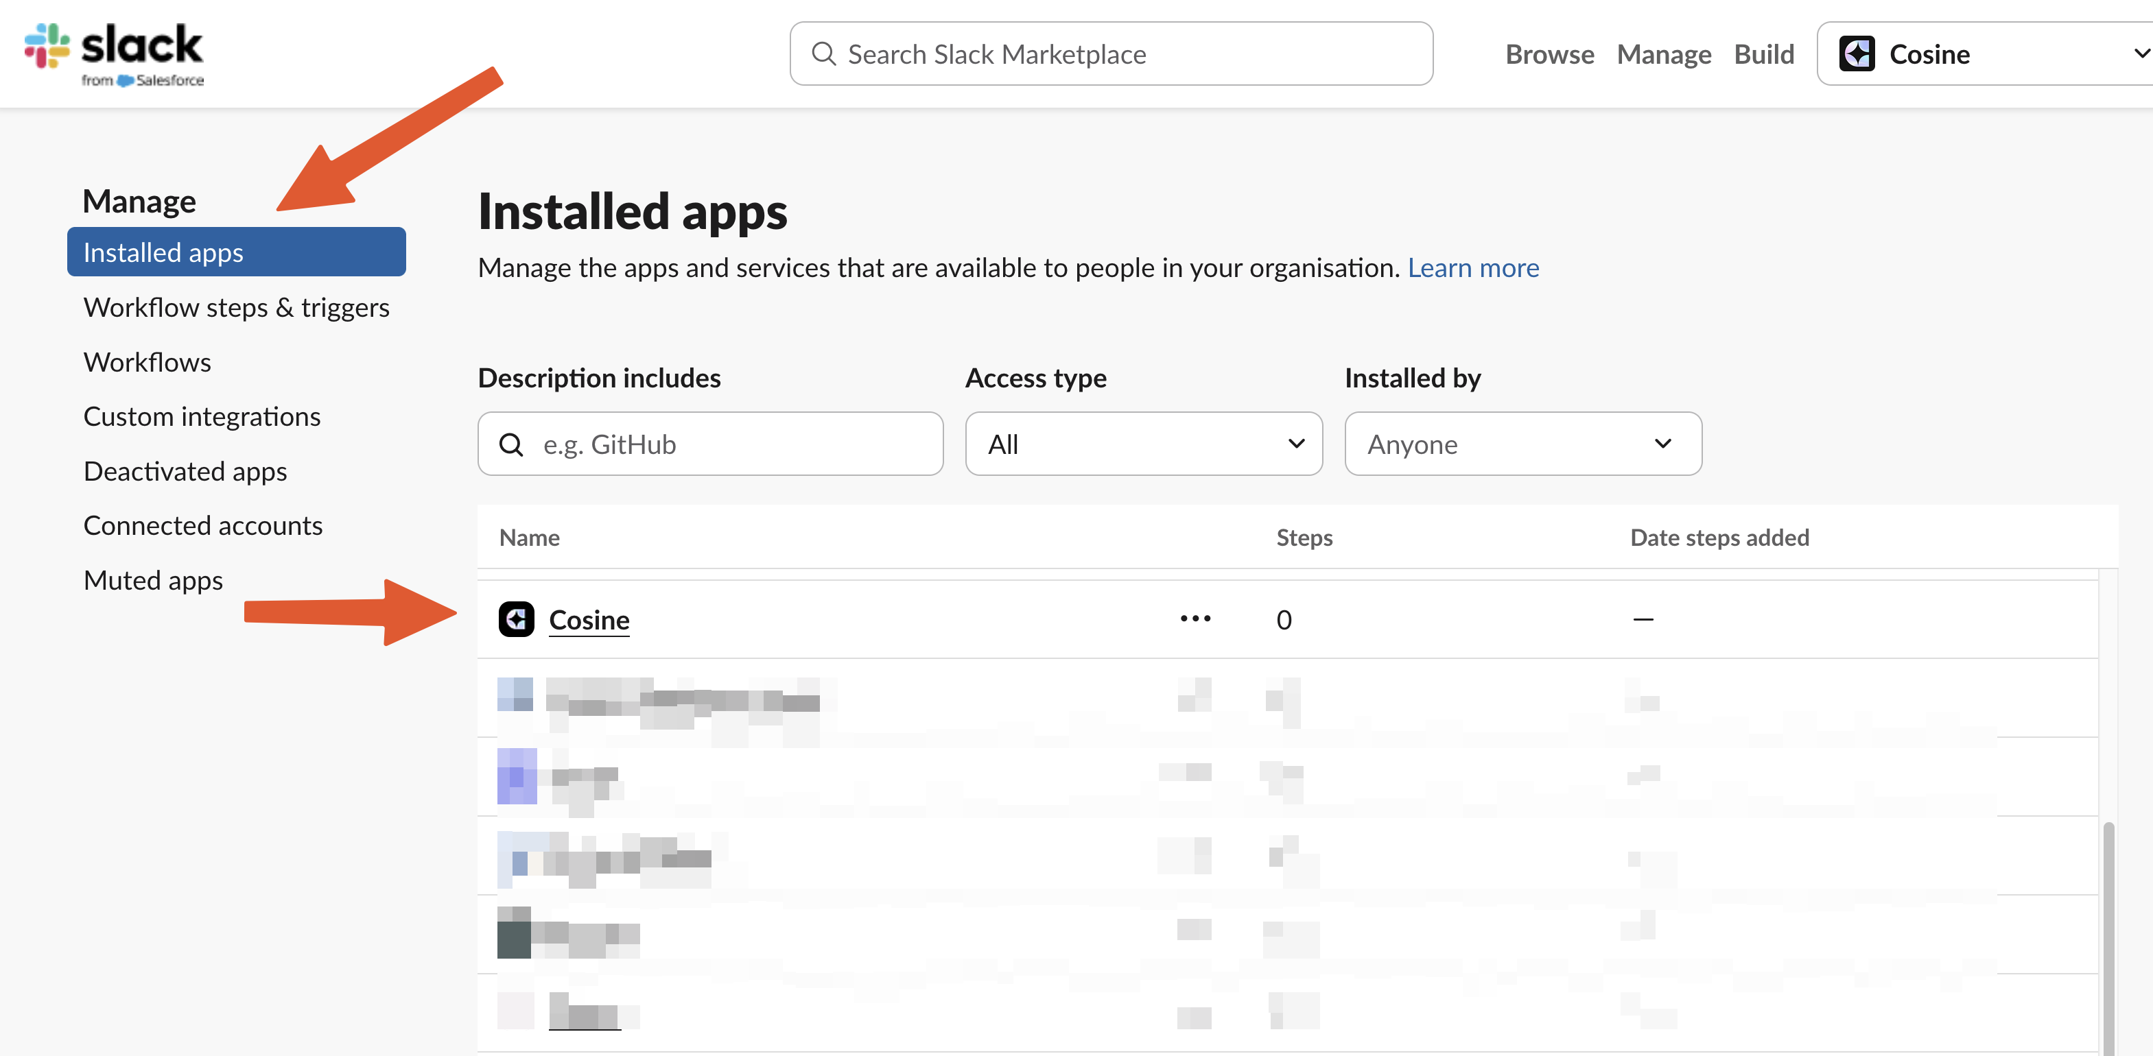Click the Slack logo in the header
The image size is (2153, 1056).
114,53
